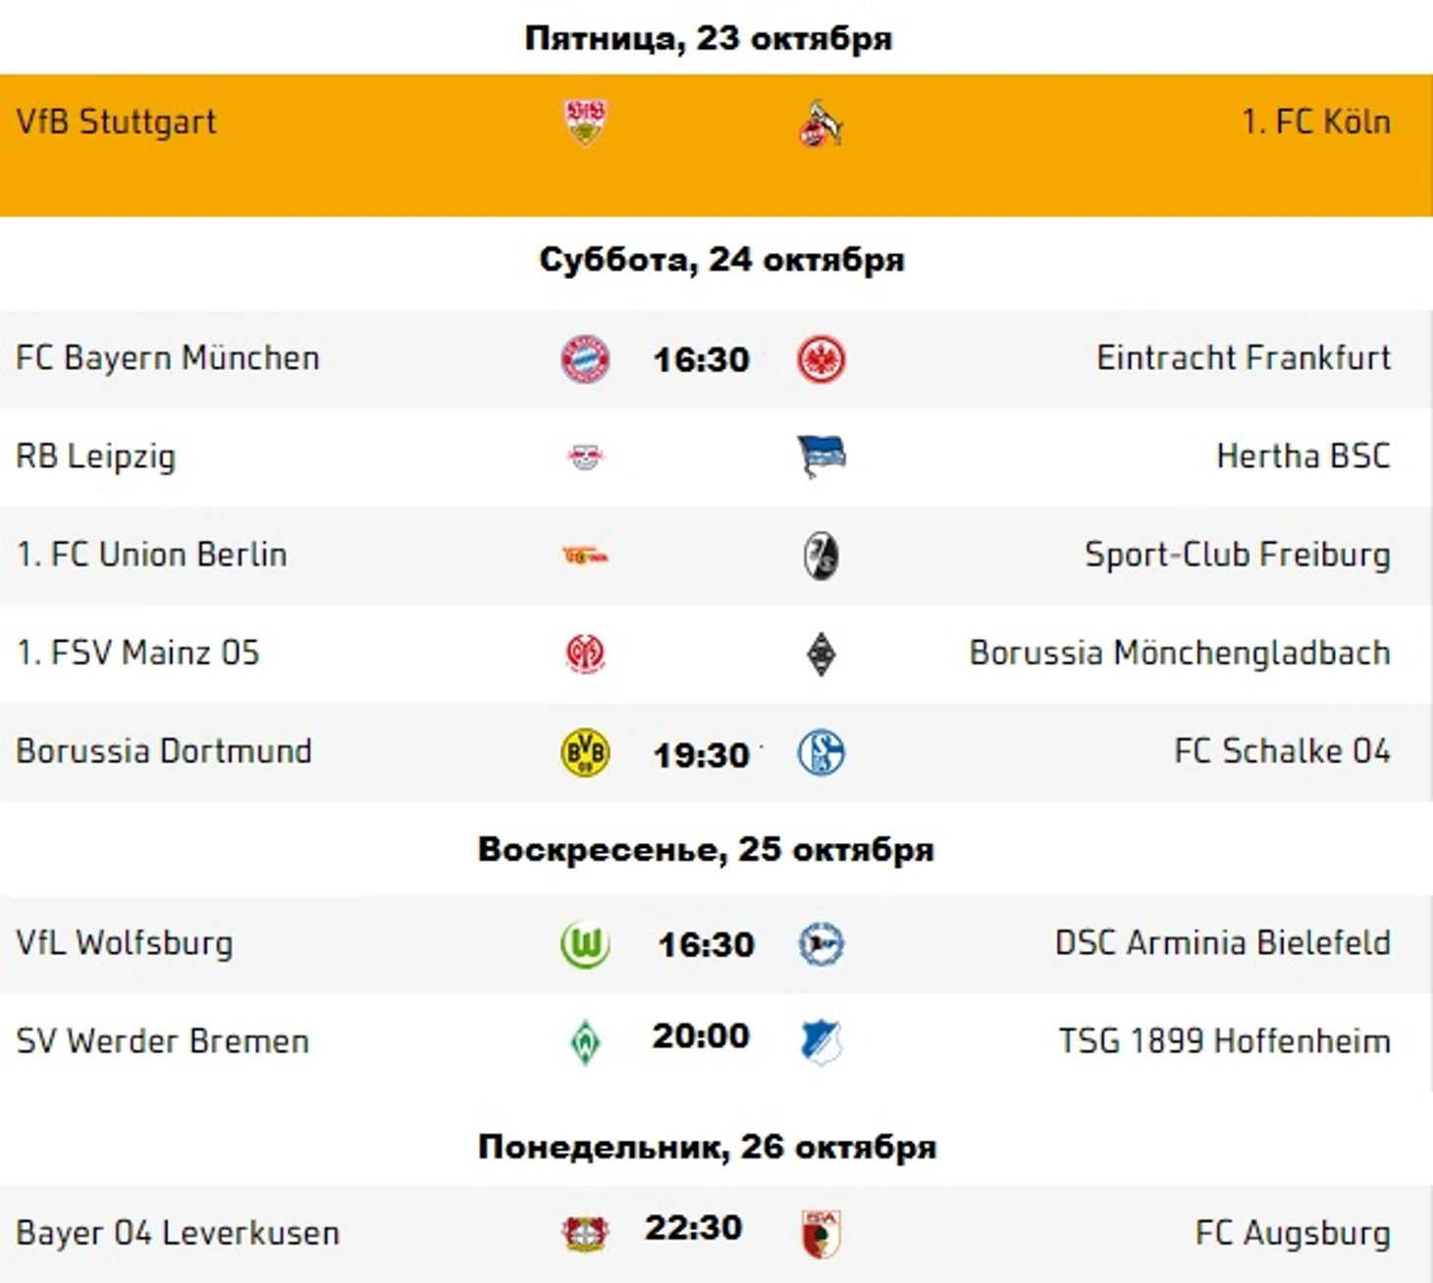1433x1283 pixels.
Task: Click the 22:30 Leverkusen–Augsburg kickoff time
Action: [694, 1228]
